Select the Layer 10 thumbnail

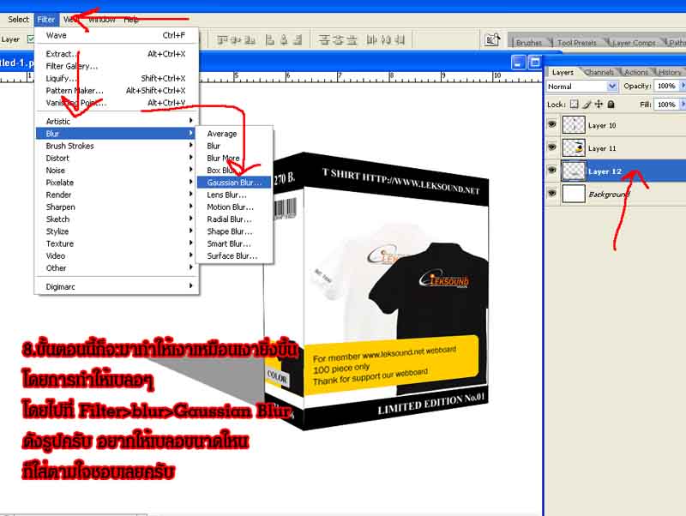[x=573, y=124]
